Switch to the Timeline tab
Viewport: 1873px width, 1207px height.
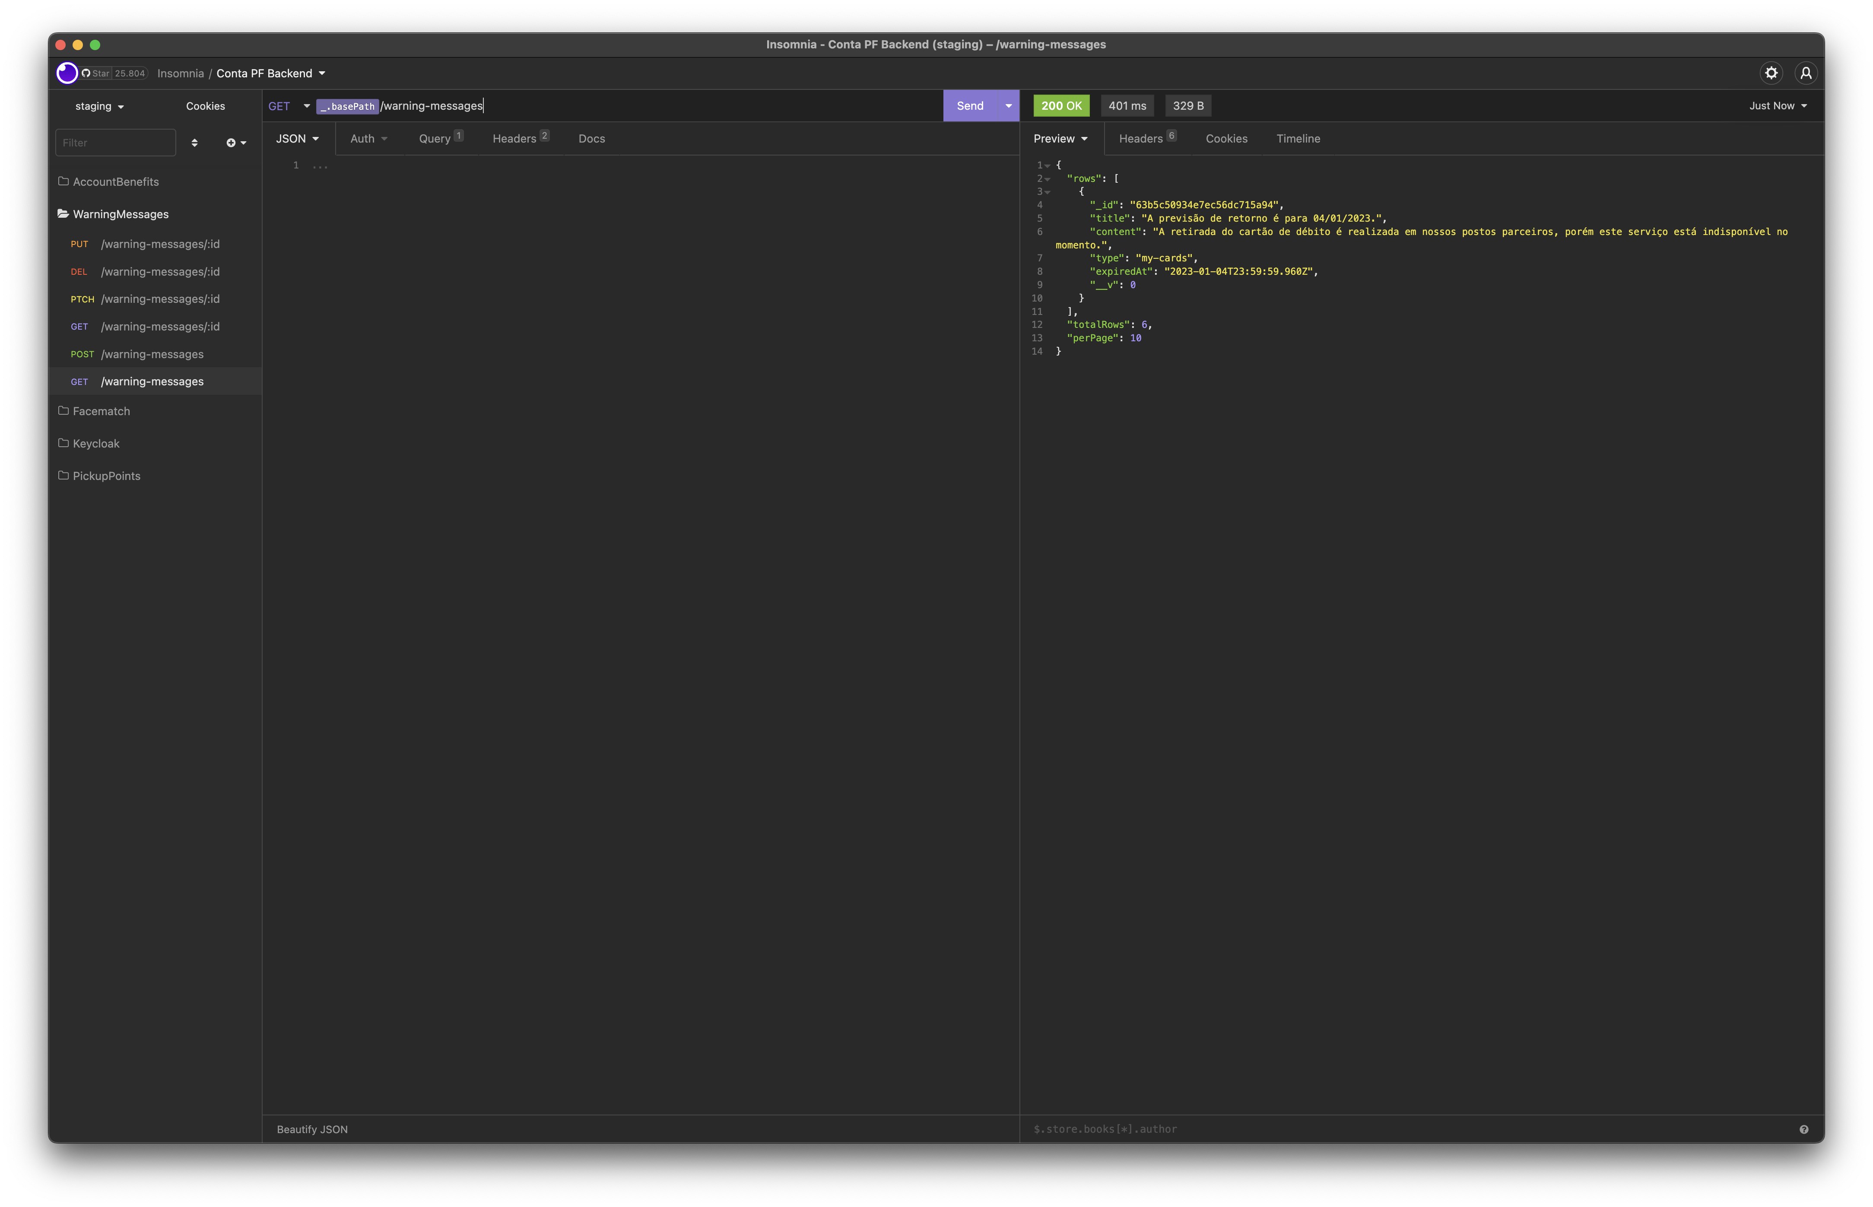(x=1298, y=139)
